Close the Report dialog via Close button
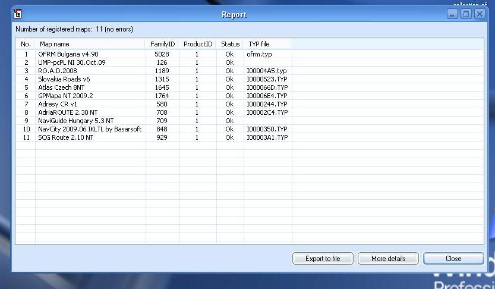Viewport: 495px width, 289px height. (x=453, y=258)
